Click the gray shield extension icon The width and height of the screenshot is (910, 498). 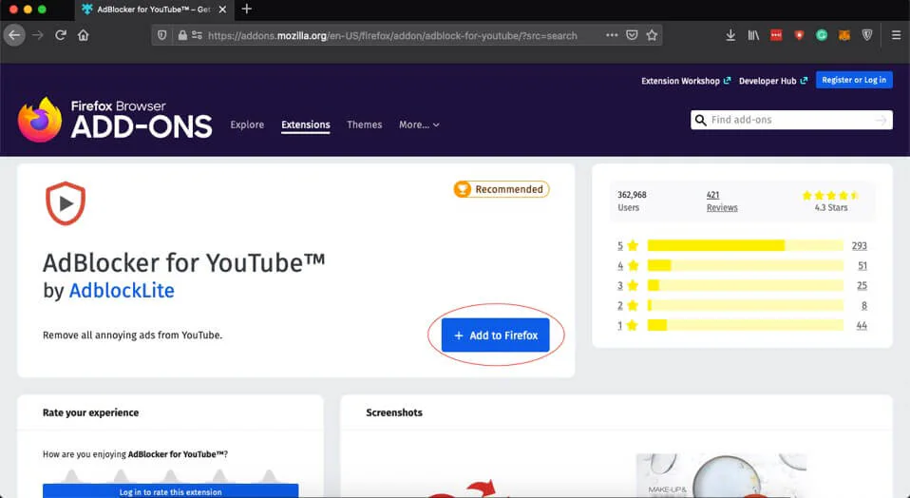(x=867, y=35)
